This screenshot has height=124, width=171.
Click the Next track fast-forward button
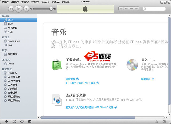tap(26, 9)
